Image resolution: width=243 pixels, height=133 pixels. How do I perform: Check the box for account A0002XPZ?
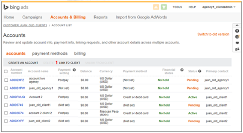point(6,80)
